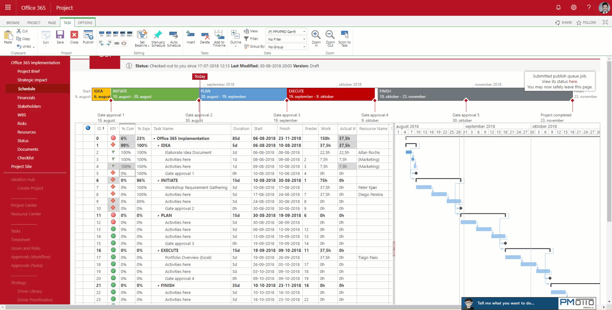The image size is (612, 310).
Task: Mark task 100% complete
Action: [130, 34]
